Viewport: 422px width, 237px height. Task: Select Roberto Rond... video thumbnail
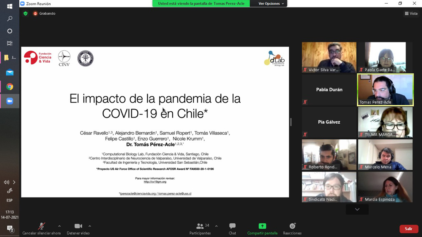pyautogui.click(x=329, y=155)
